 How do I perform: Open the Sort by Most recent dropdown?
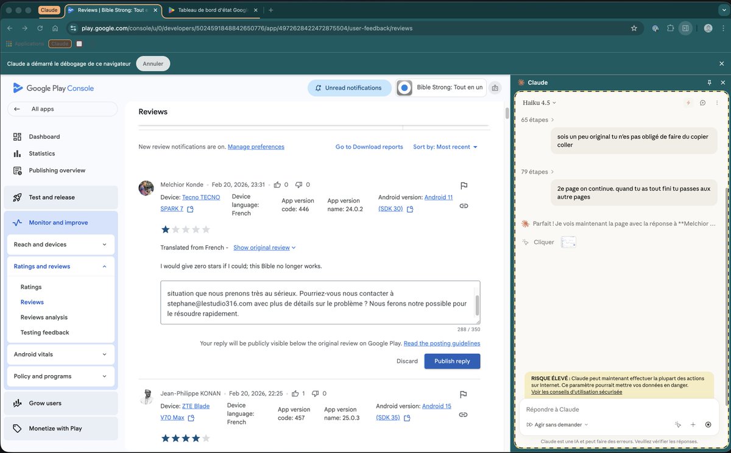point(445,147)
